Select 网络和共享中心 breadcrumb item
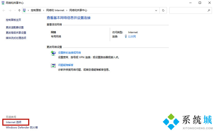The height and width of the screenshot is (133, 214). click(78, 10)
